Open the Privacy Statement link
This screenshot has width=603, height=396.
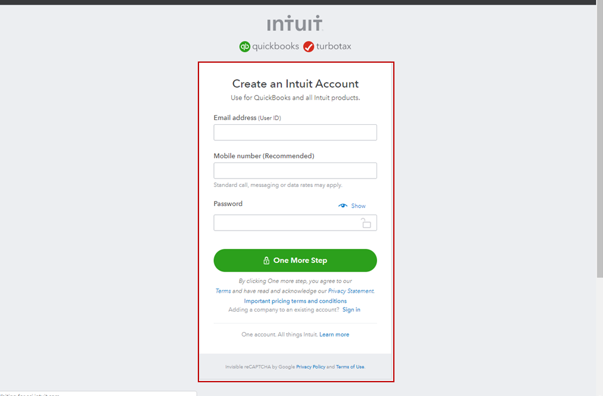351,291
